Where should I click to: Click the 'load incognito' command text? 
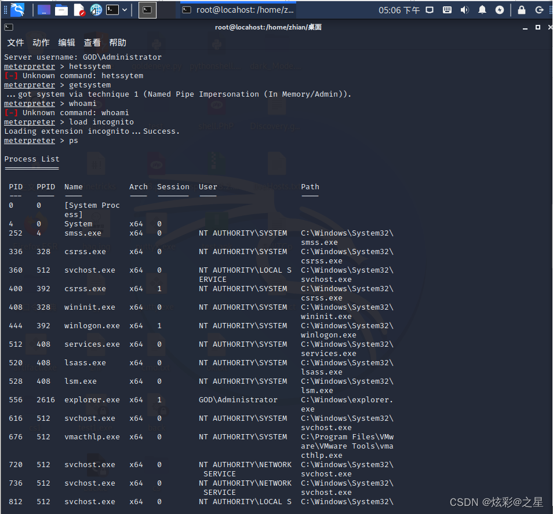(101, 122)
